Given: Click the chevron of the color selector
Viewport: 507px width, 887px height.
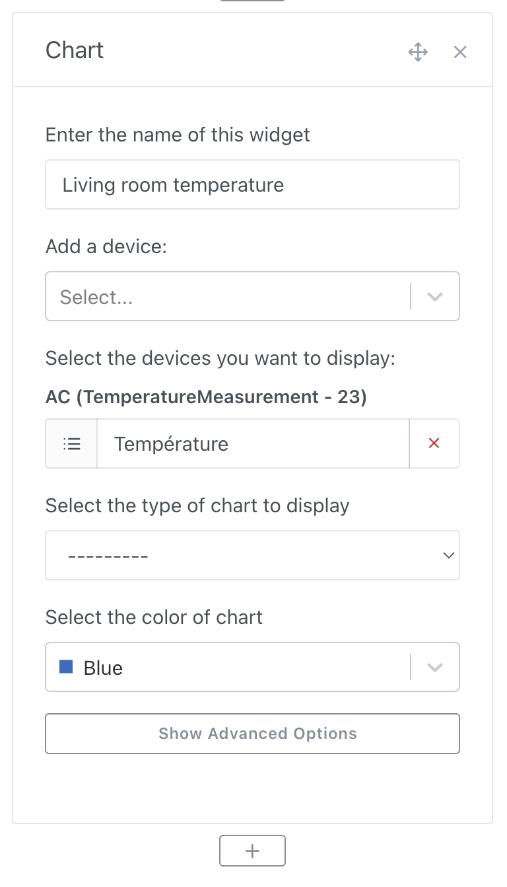Looking at the screenshot, I should 434,667.
